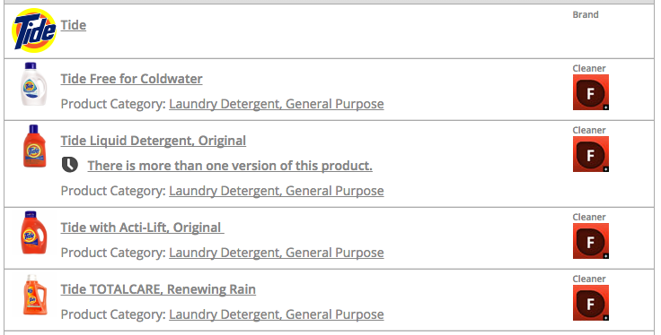
Task: Click the Tide Free for Coldwater bottle thumbnail
Action: pos(34,84)
